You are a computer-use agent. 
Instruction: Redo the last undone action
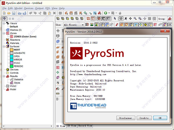(x=35, y=13)
